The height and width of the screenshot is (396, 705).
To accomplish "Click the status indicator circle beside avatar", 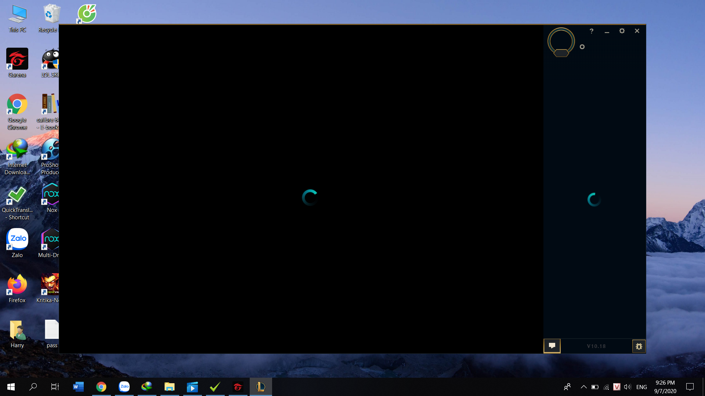I will coord(582,47).
